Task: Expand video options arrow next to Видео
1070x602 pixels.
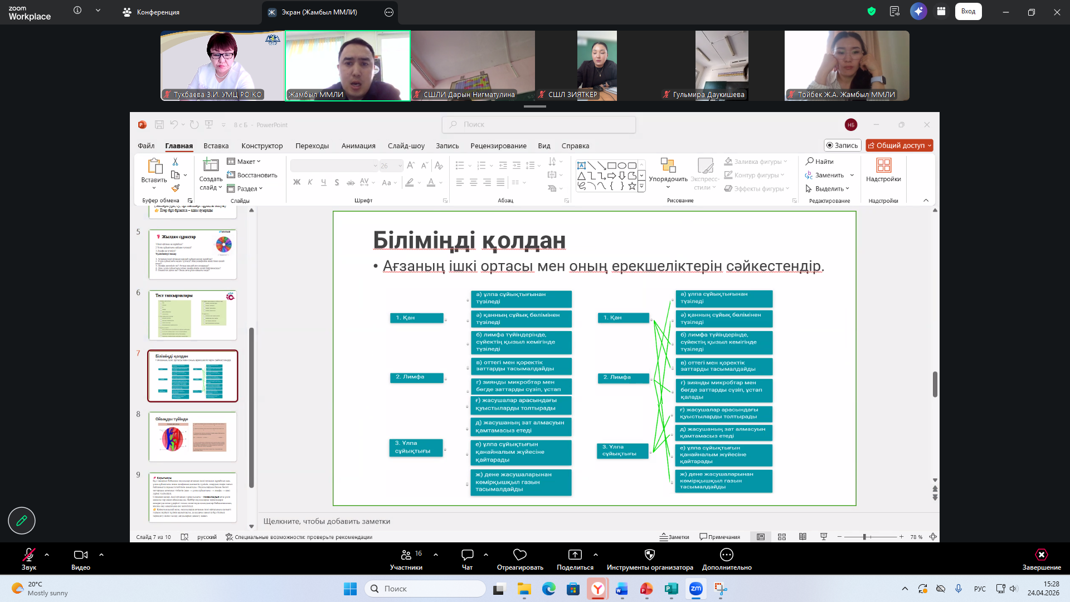Action: [101, 555]
